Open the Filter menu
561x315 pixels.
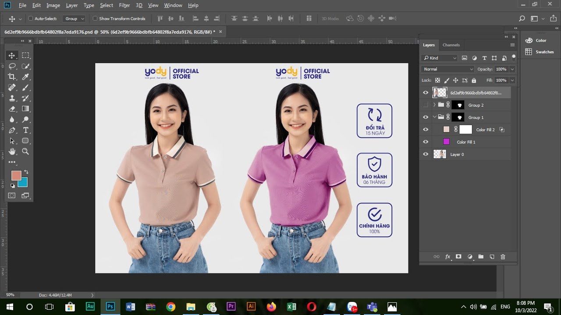pyautogui.click(x=124, y=5)
